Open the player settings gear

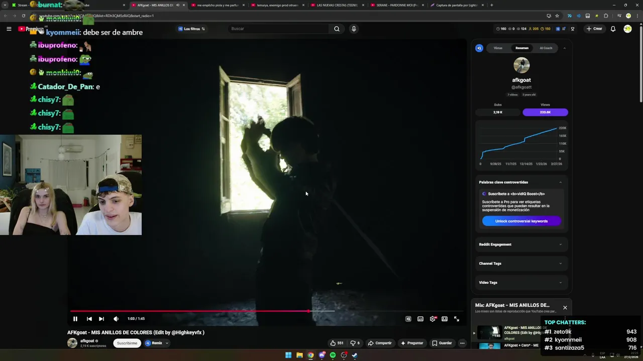(433, 319)
